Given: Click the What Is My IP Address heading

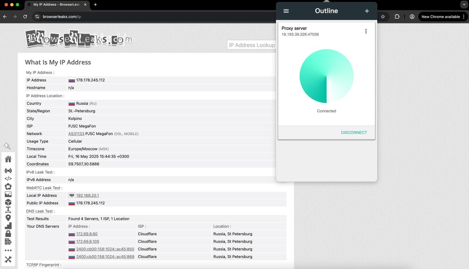Looking at the screenshot, I should point(58,62).
